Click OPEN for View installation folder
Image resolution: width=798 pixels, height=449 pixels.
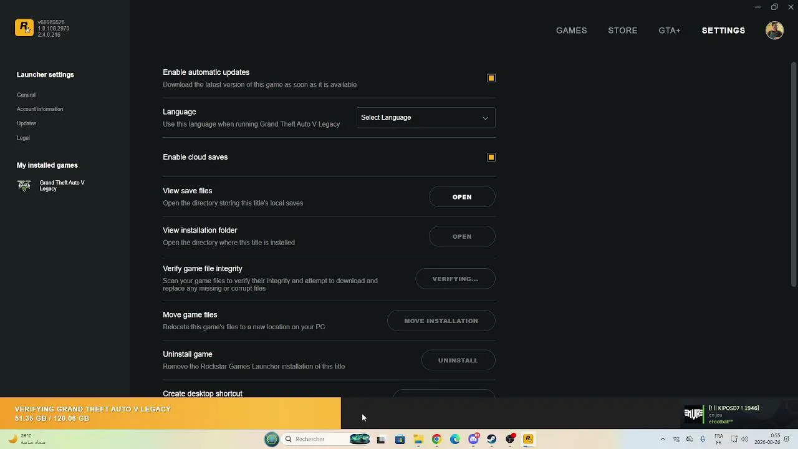click(462, 236)
